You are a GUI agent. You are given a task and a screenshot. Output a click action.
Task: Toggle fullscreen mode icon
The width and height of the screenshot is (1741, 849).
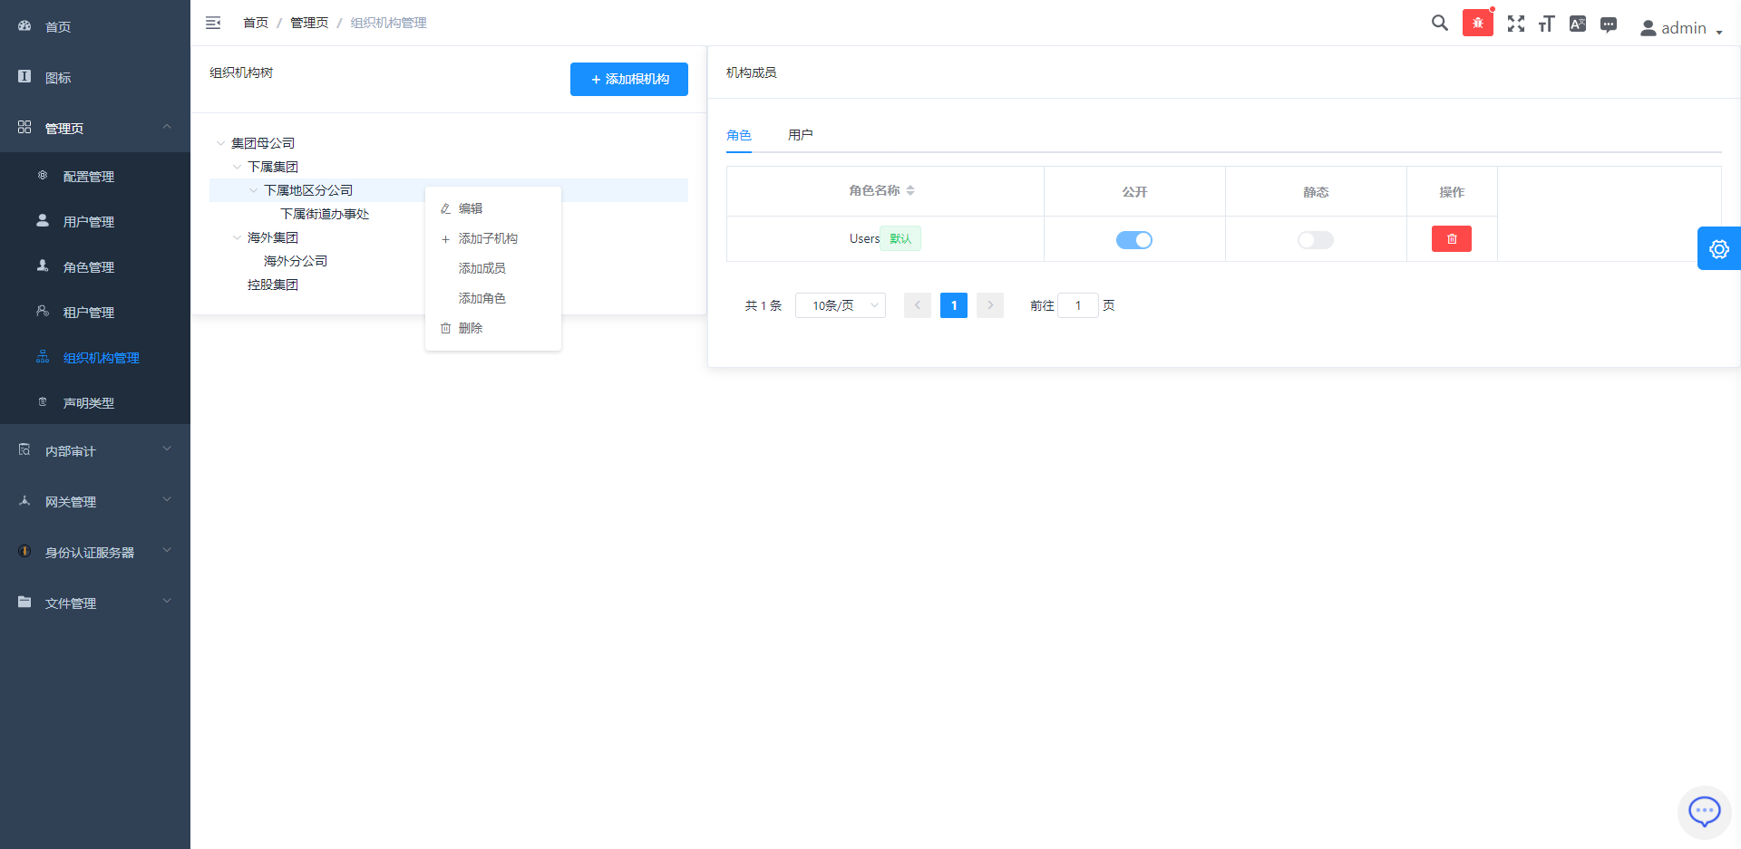click(1515, 24)
